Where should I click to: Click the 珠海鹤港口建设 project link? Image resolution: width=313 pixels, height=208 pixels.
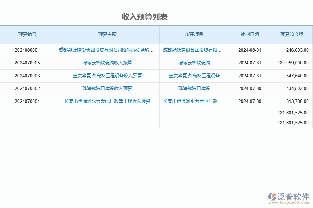coord(194,88)
